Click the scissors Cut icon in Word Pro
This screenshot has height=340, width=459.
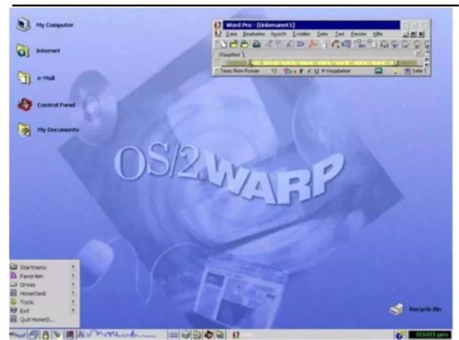pyautogui.click(x=269, y=44)
